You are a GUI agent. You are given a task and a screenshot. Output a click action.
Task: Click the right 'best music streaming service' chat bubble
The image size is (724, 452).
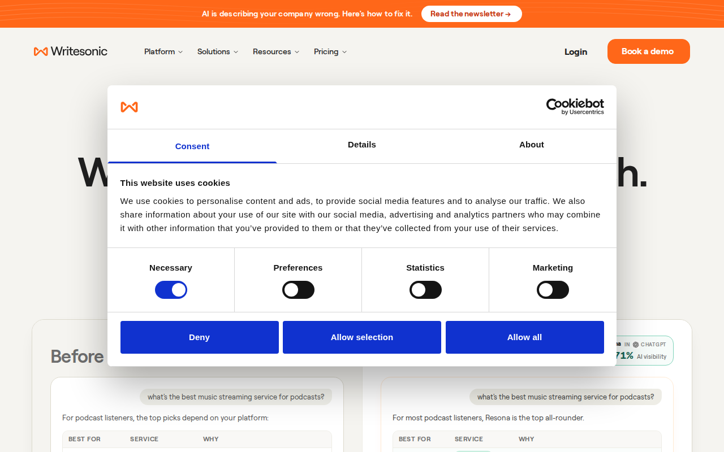[566, 397]
